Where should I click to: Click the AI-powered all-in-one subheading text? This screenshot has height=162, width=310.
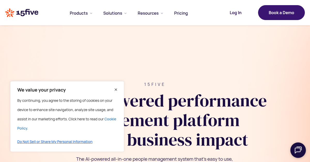pos(154,159)
